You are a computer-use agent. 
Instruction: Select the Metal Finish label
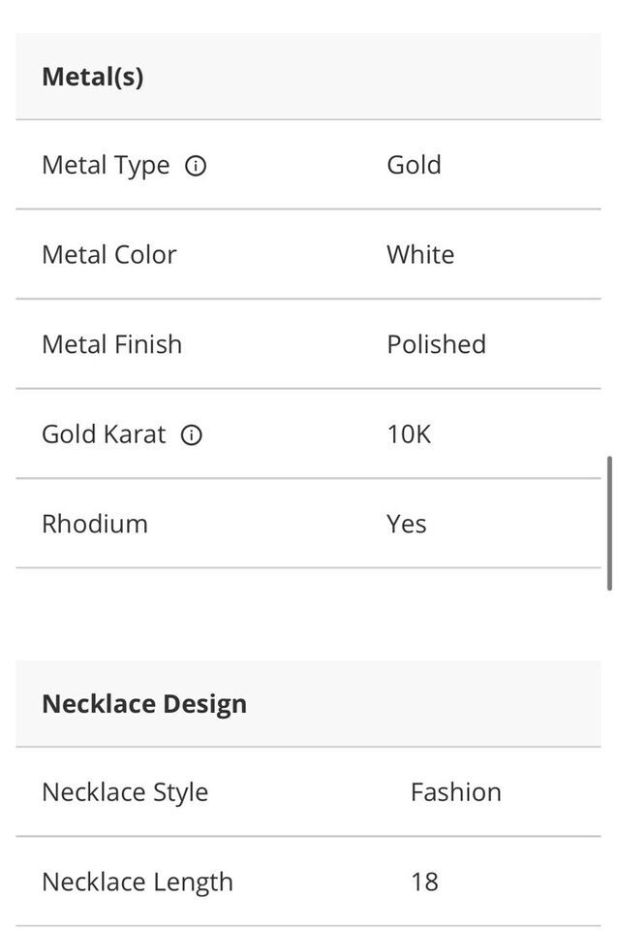pos(111,344)
